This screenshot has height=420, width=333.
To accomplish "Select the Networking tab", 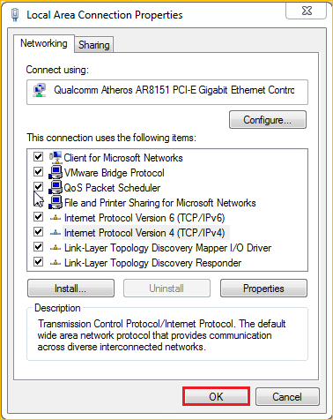I will pos(44,43).
